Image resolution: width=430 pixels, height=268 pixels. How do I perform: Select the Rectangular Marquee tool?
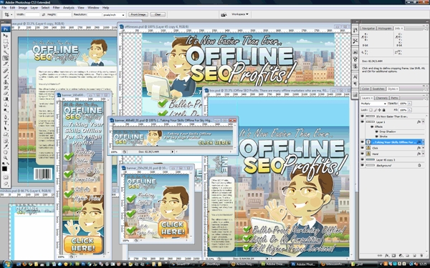point(5,41)
